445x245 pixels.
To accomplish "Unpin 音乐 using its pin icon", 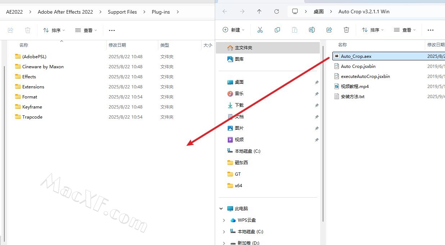I will [x=317, y=94].
